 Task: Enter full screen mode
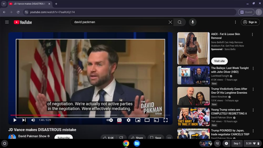[x=165, y=120]
